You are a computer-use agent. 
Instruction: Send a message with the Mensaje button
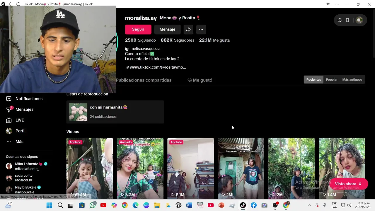coord(167,29)
